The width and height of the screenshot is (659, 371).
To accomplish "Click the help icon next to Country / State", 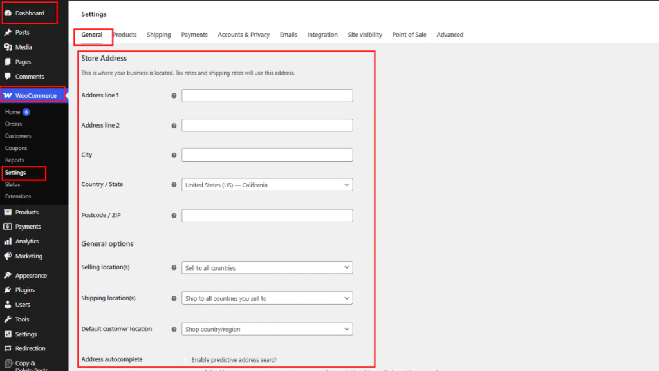I will tap(173, 185).
